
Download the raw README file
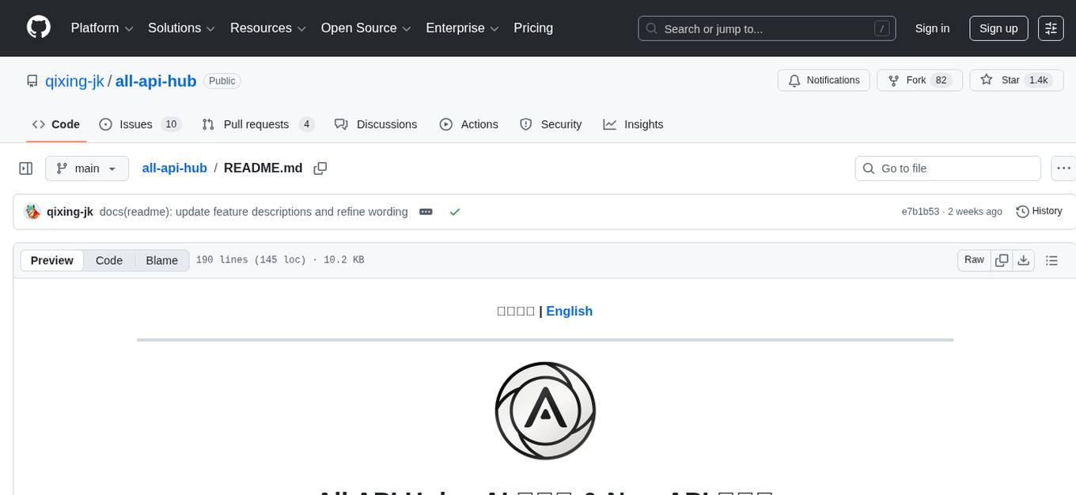(x=1024, y=259)
